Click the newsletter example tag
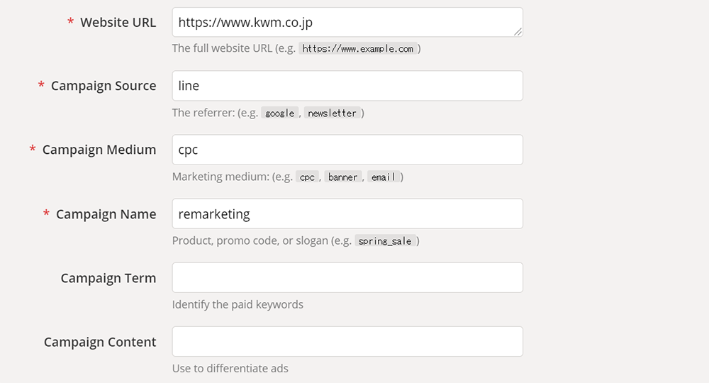The width and height of the screenshot is (709, 383). click(x=332, y=113)
